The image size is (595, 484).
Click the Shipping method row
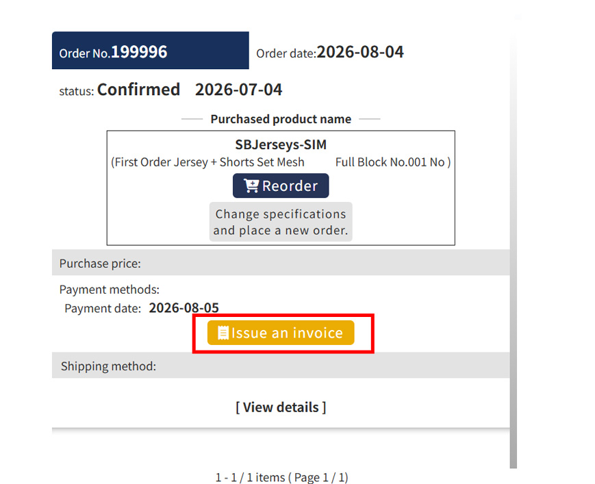(x=281, y=366)
